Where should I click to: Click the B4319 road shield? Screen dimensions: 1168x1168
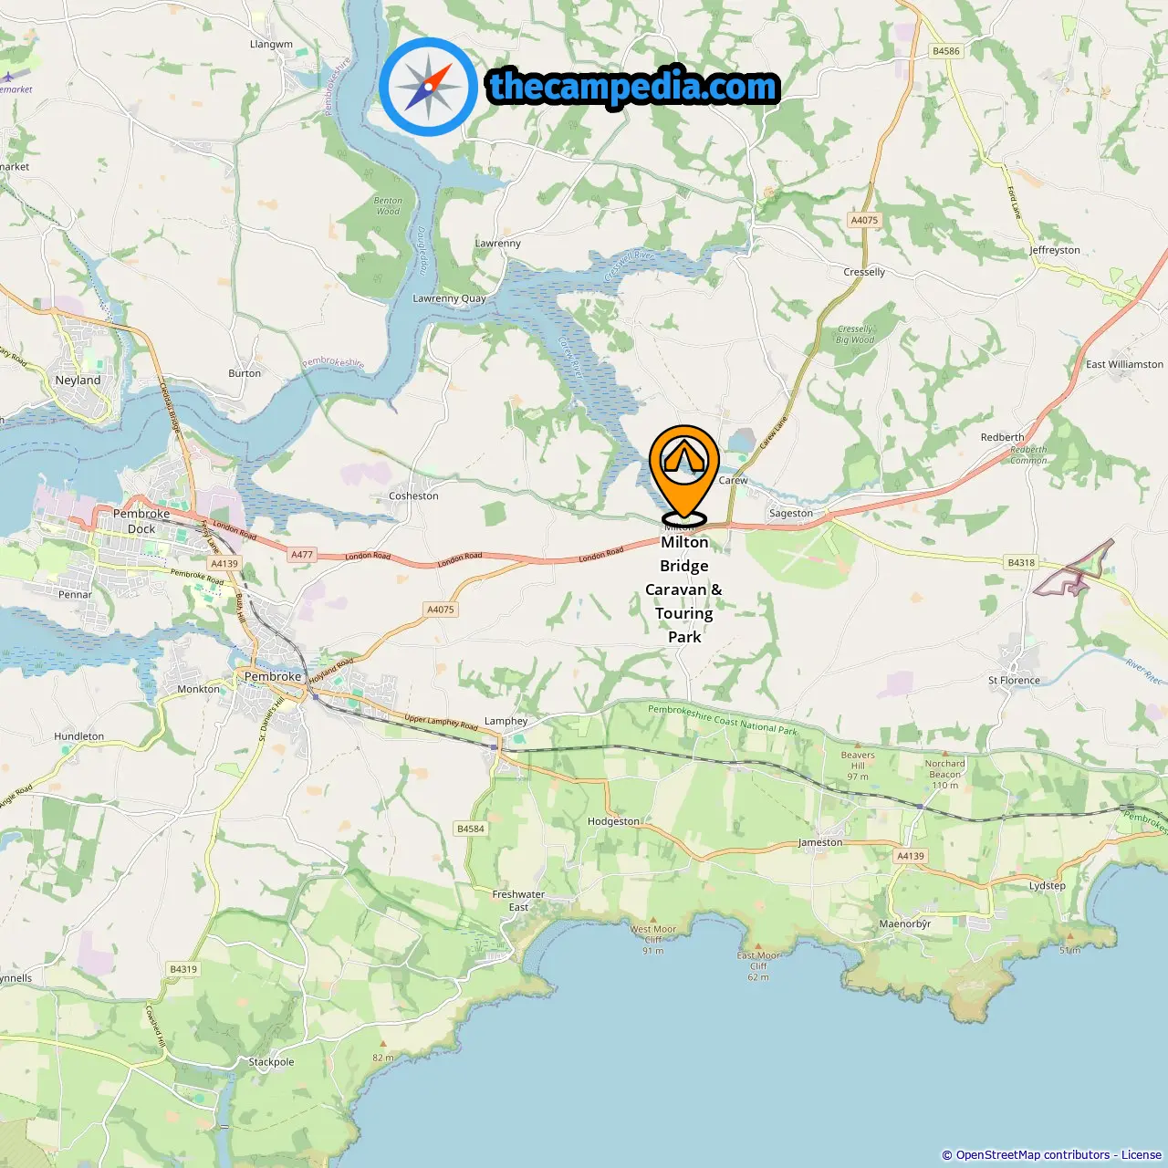click(x=183, y=969)
